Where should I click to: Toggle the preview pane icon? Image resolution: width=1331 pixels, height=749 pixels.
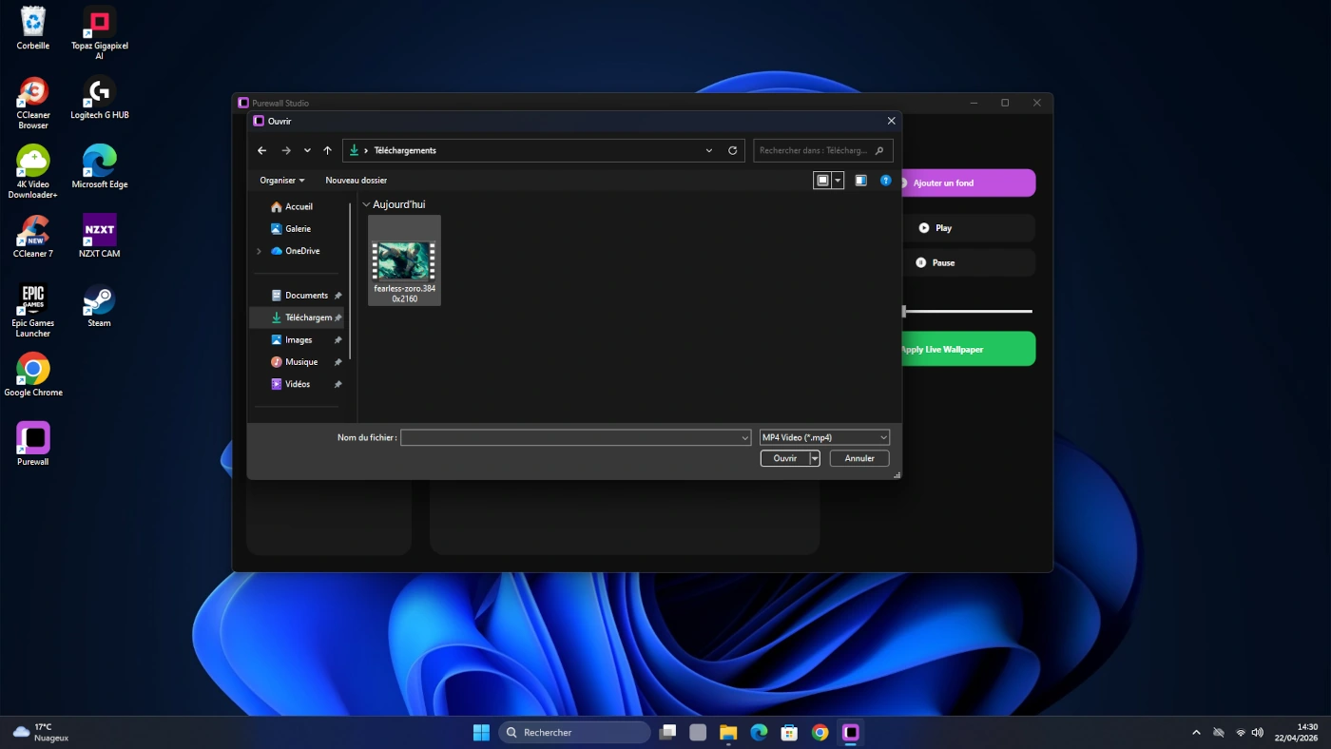point(860,181)
